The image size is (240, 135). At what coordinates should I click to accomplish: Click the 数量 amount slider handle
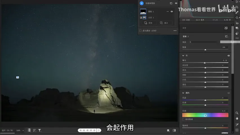click(205, 50)
